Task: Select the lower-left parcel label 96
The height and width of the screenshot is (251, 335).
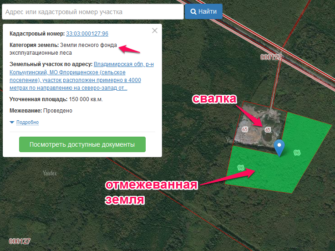Action: tap(241, 168)
